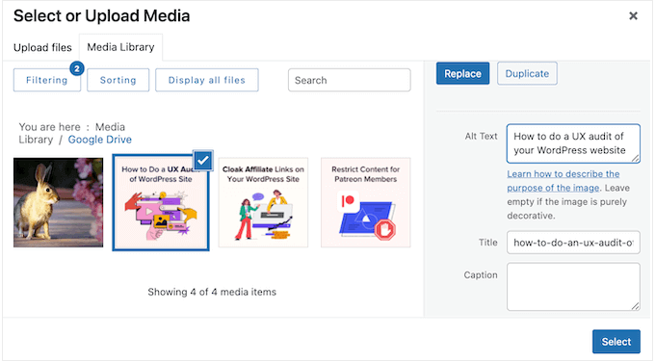Viewport: 655px width, 361px height.
Task: Open the Filtering options
Action: point(47,80)
